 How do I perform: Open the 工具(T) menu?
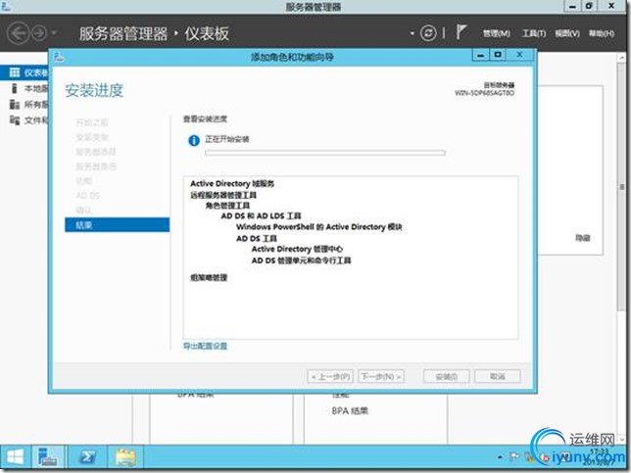[534, 33]
